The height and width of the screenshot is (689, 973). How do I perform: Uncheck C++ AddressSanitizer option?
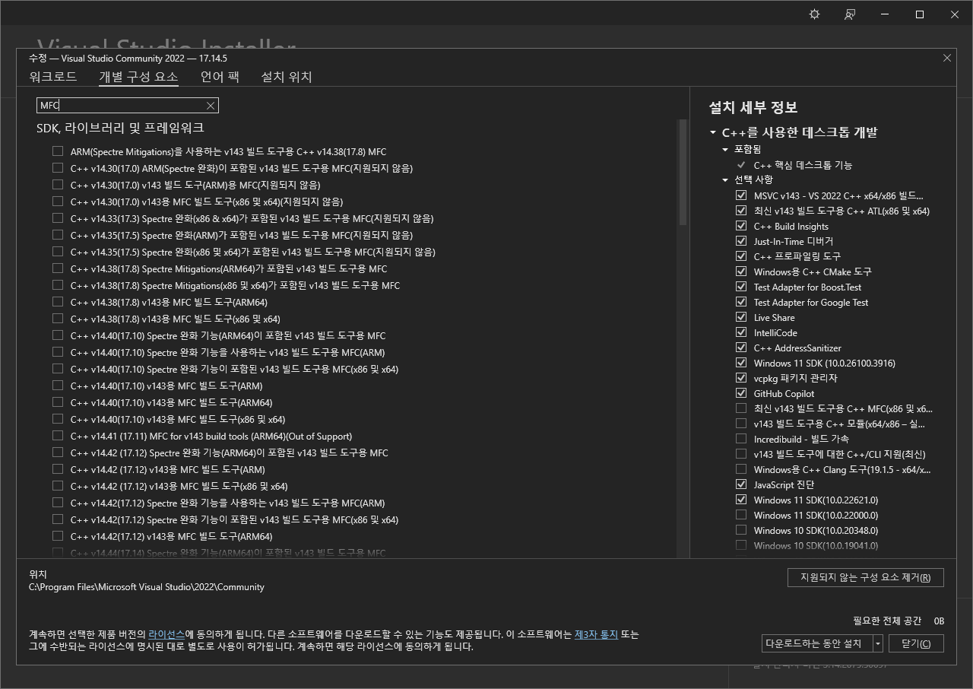pos(741,348)
